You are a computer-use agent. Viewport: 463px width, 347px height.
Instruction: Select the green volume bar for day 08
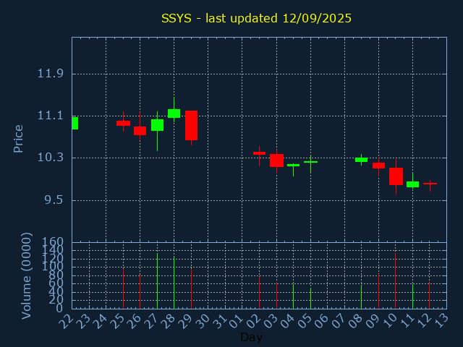(362, 297)
